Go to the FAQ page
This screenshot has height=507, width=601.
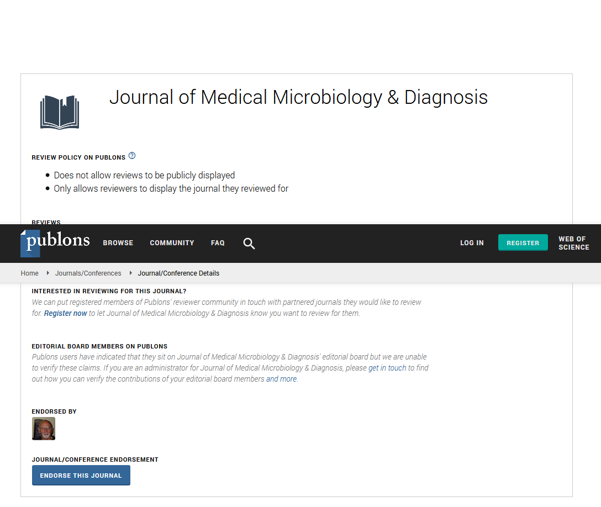(x=218, y=243)
